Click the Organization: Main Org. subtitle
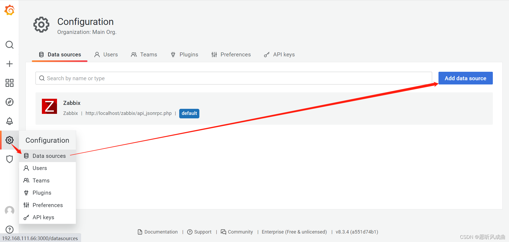The image size is (509, 242). [87, 32]
